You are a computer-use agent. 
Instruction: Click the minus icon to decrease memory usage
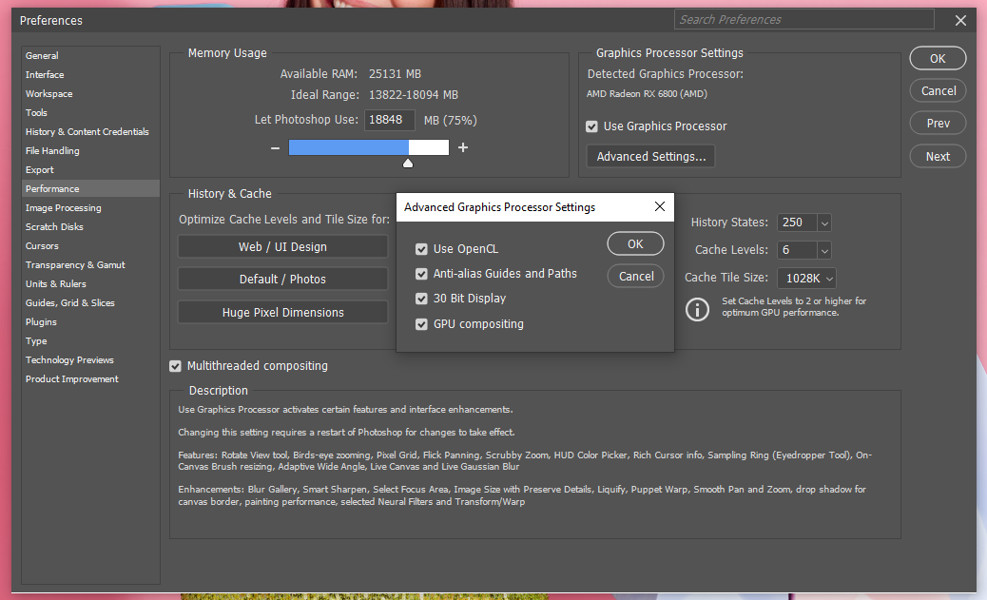[275, 148]
